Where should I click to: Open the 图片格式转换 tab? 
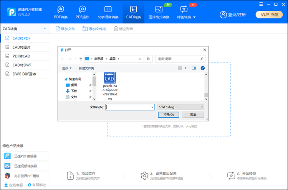tap(159, 12)
